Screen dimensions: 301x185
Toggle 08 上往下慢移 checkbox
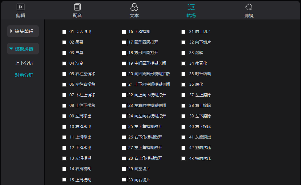pos(64,106)
